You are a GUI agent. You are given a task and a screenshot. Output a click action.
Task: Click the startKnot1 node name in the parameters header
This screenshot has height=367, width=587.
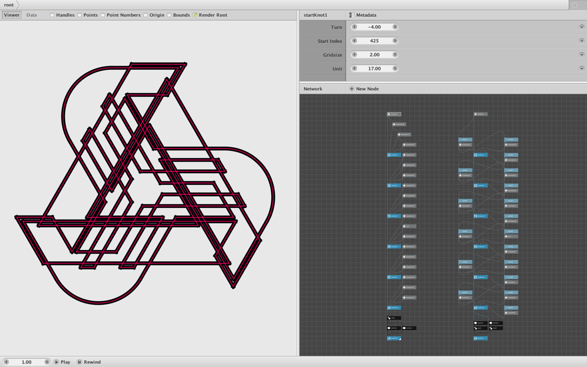coord(316,15)
